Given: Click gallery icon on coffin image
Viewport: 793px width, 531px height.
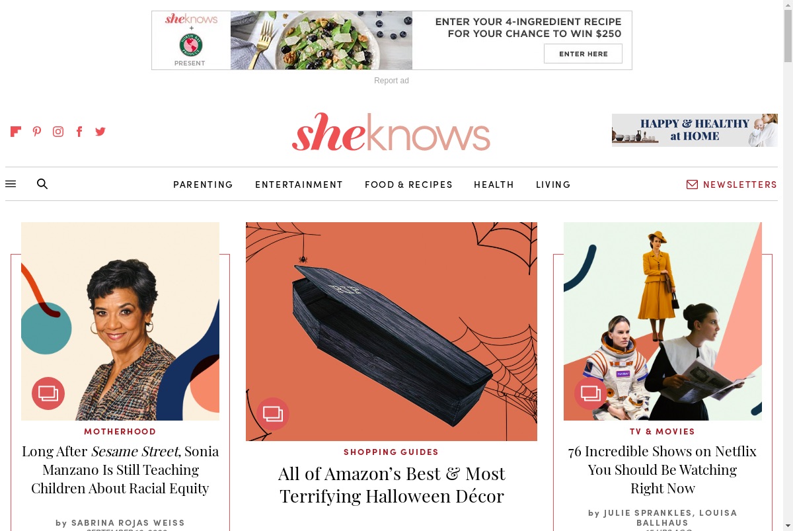Looking at the screenshot, I should click(x=273, y=414).
